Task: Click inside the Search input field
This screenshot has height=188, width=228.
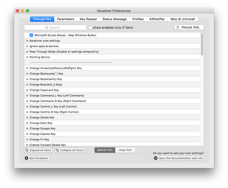Action: point(55,28)
